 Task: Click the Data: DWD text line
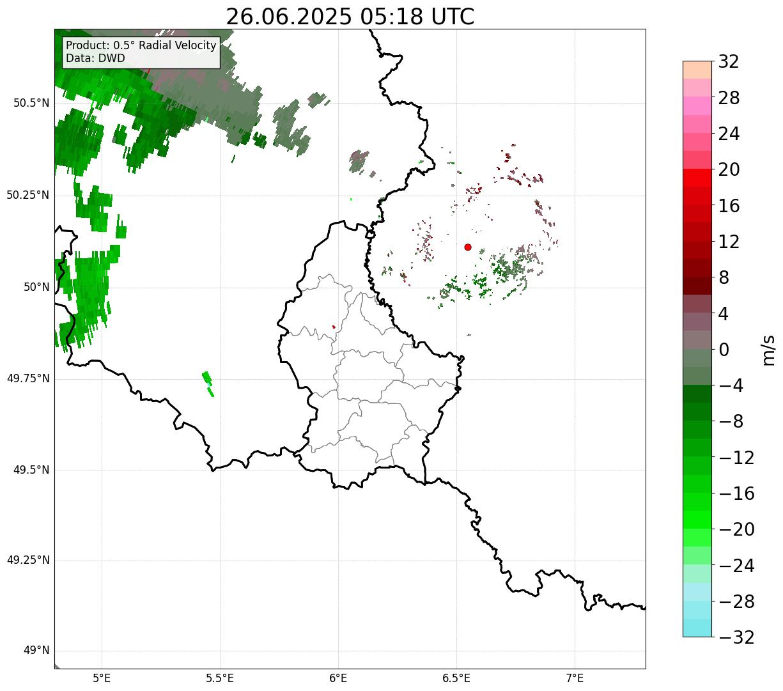click(96, 58)
